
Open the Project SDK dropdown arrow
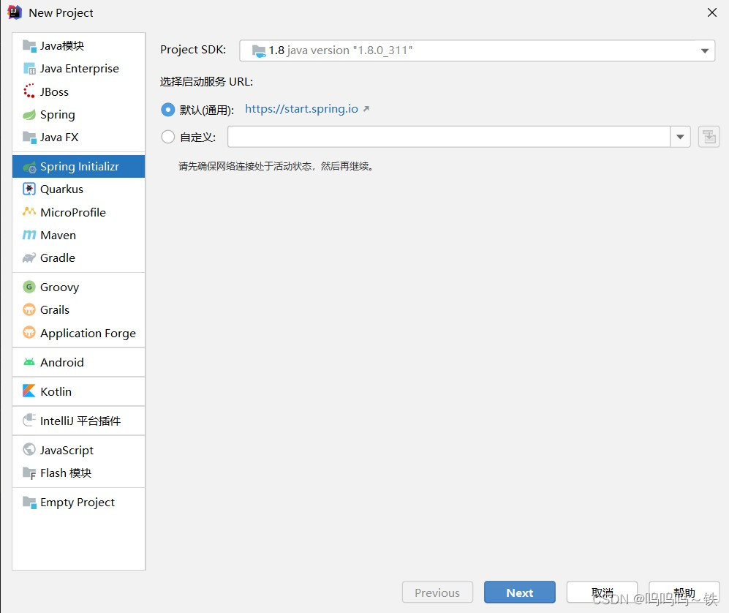click(x=705, y=50)
